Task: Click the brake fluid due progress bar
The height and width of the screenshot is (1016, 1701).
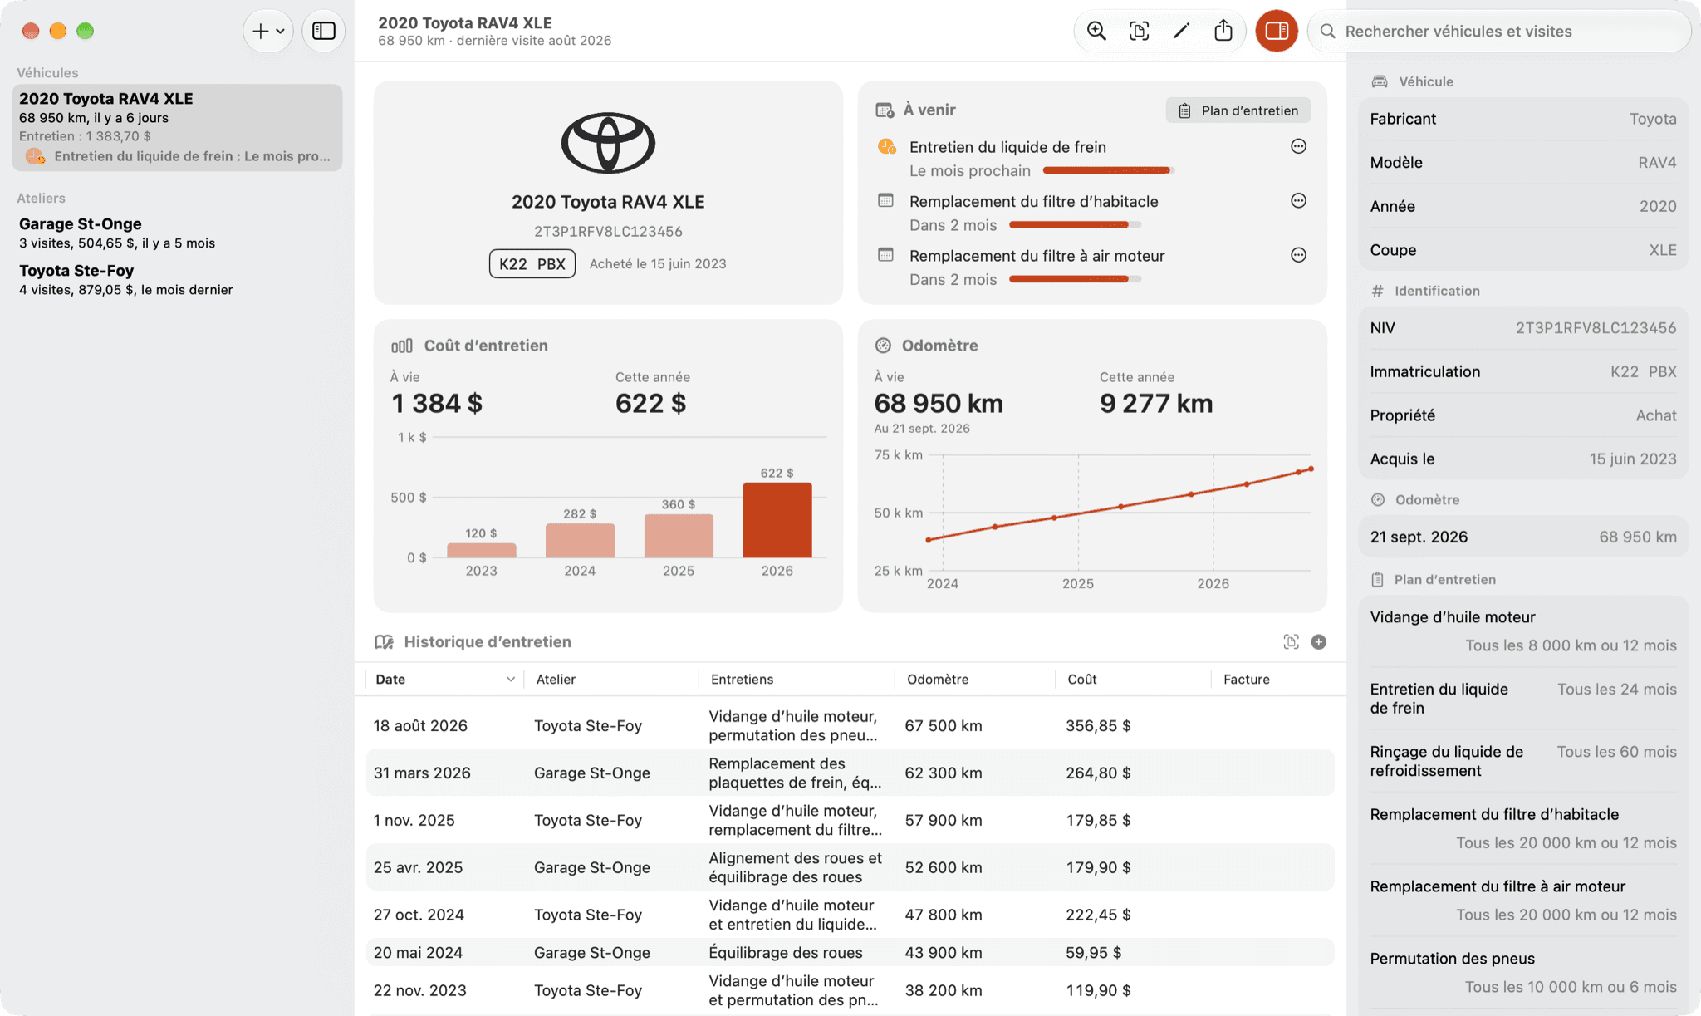Action: click(x=1108, y=170)
